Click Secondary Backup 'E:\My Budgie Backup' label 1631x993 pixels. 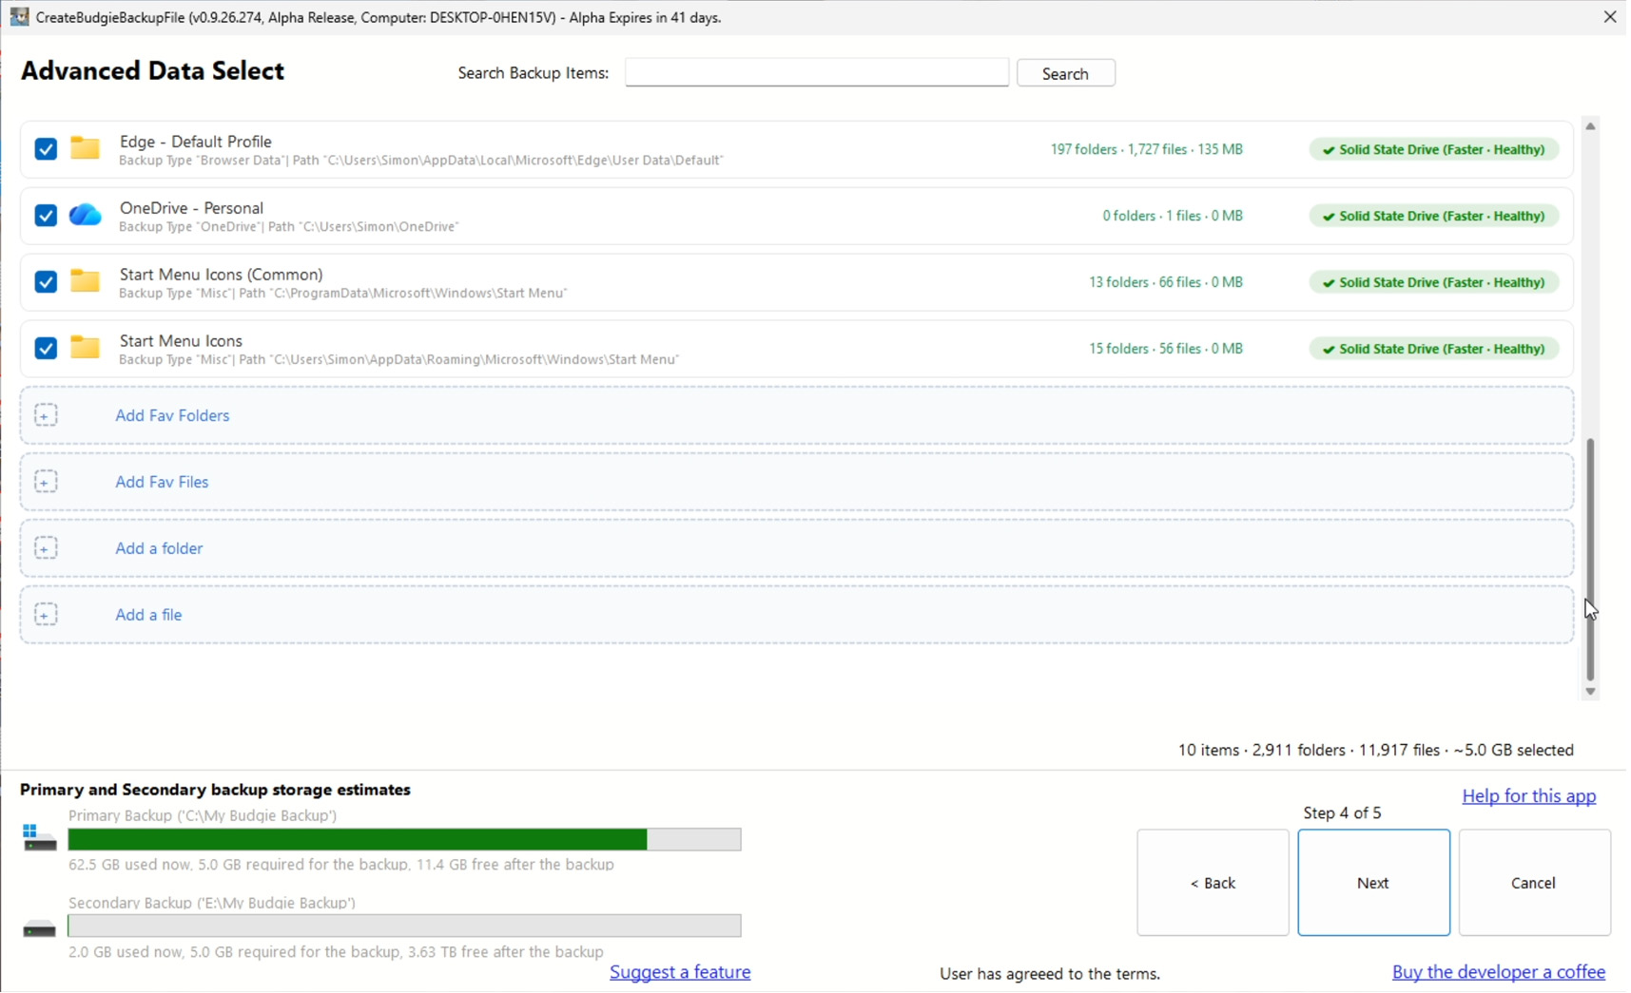click(212, 903)
